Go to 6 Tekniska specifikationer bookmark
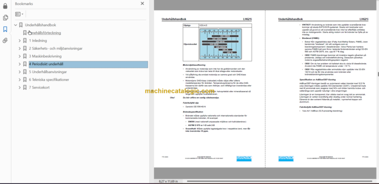 pyautogui.click(x=49, y=80)
